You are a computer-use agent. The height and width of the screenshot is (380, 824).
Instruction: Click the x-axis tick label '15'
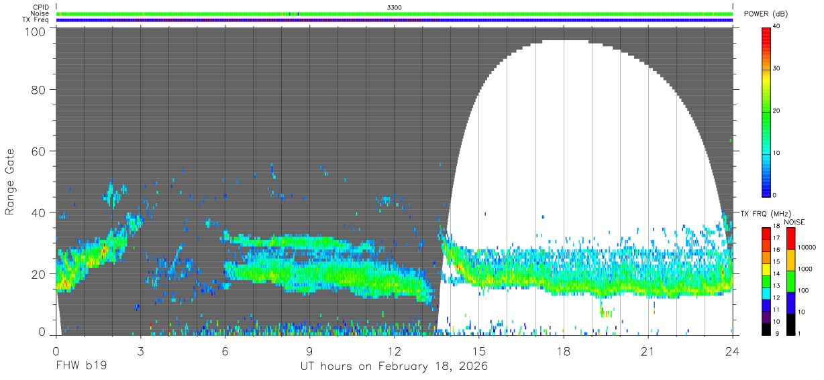[x=478, y=351]
